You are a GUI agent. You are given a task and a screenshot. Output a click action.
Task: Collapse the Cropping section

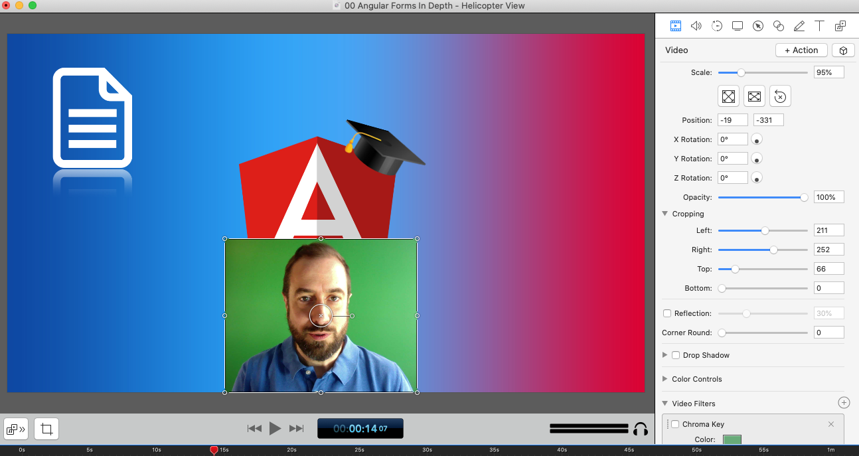tap(665, 214)
